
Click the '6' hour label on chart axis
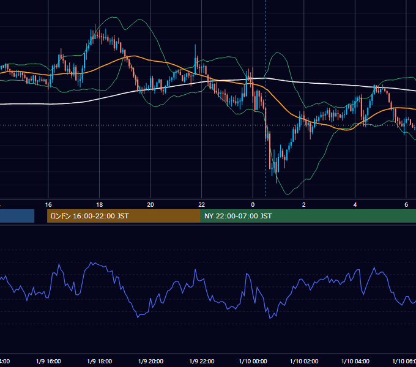pos(406,205)
